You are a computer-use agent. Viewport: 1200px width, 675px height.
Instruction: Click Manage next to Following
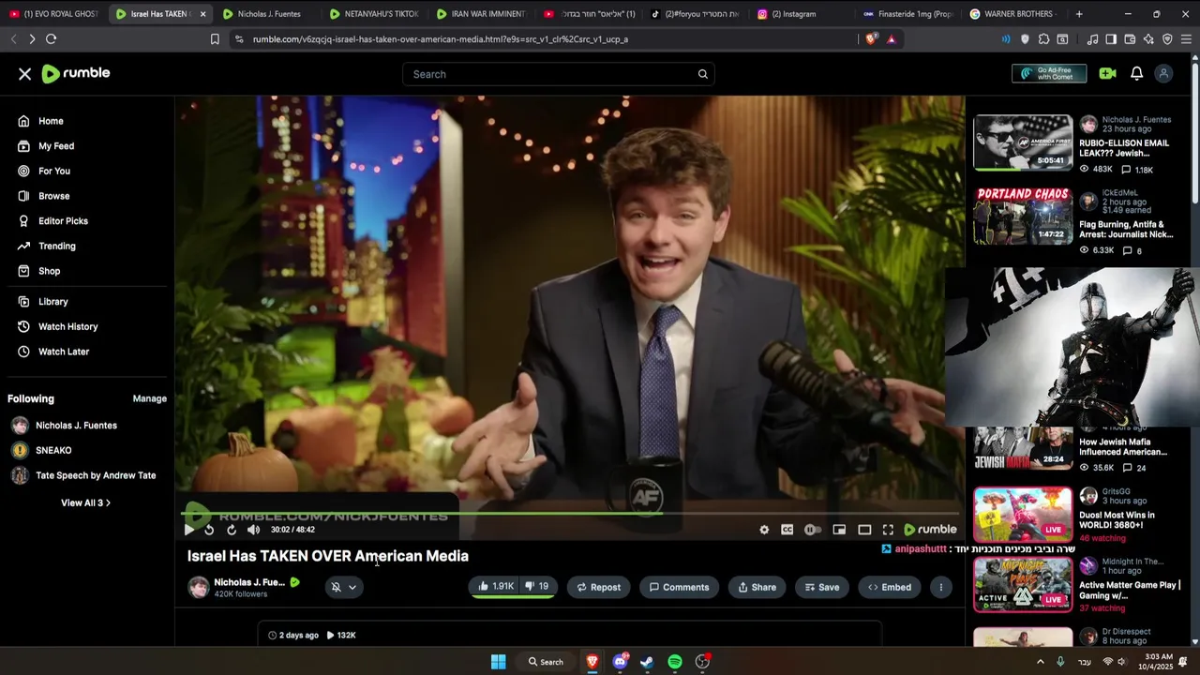click(149, 398)
